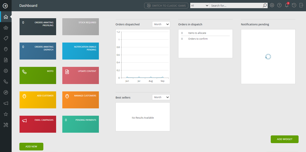Open the wrench tools sidebar icon
This screenshot has height=152, width=306.
click(5, 125)
